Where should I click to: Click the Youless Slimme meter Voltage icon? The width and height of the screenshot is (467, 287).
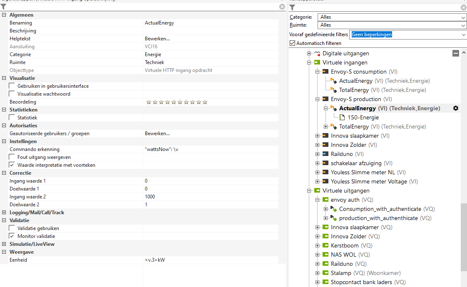pos(325,181)
